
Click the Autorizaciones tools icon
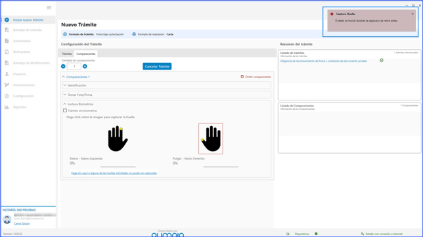7,85
